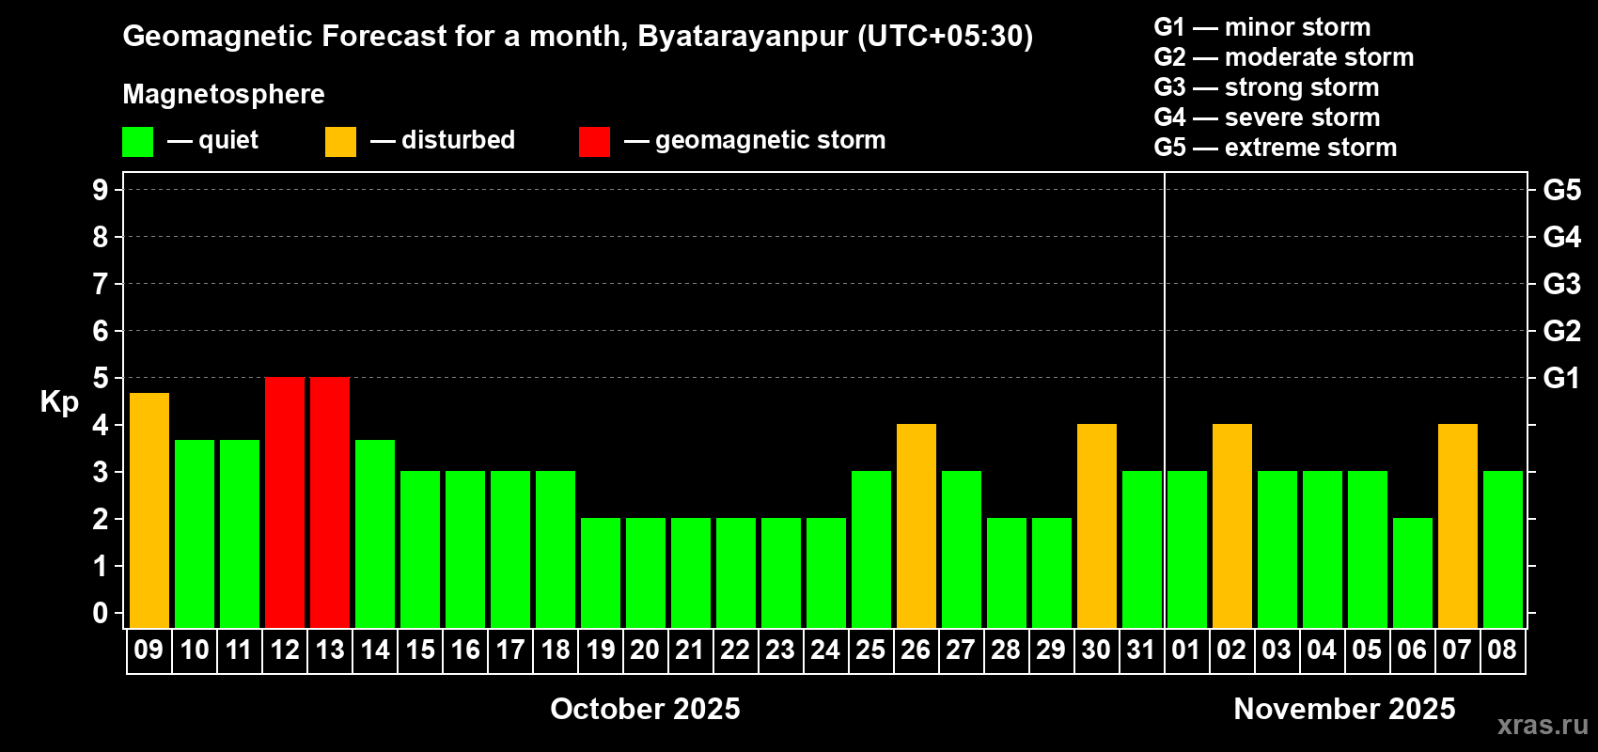
Task: Click the Kp value 9 on the left axis
Action: (101, 190)
